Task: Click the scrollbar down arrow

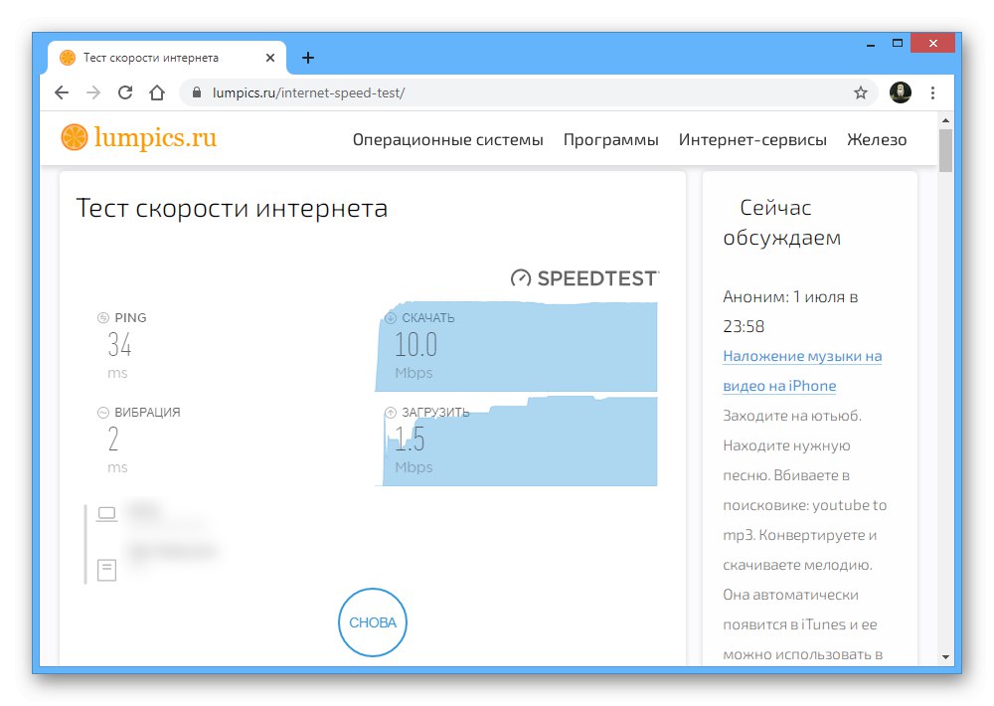Action: [x=944, y=655]
